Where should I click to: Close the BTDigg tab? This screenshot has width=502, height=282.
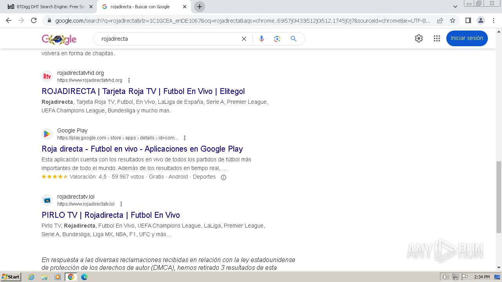coord(91,7)
